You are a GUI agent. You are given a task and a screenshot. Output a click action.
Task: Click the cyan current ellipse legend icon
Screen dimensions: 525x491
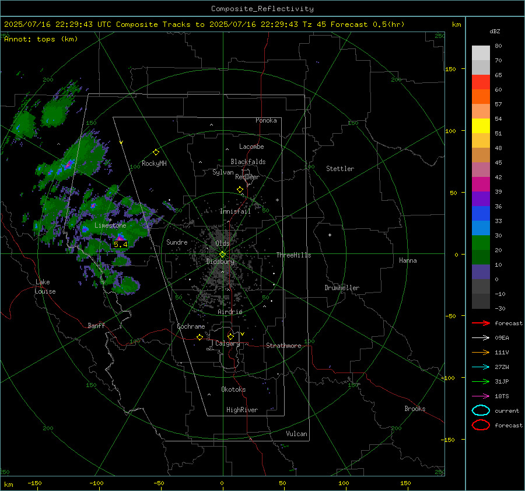click(481, 410)
